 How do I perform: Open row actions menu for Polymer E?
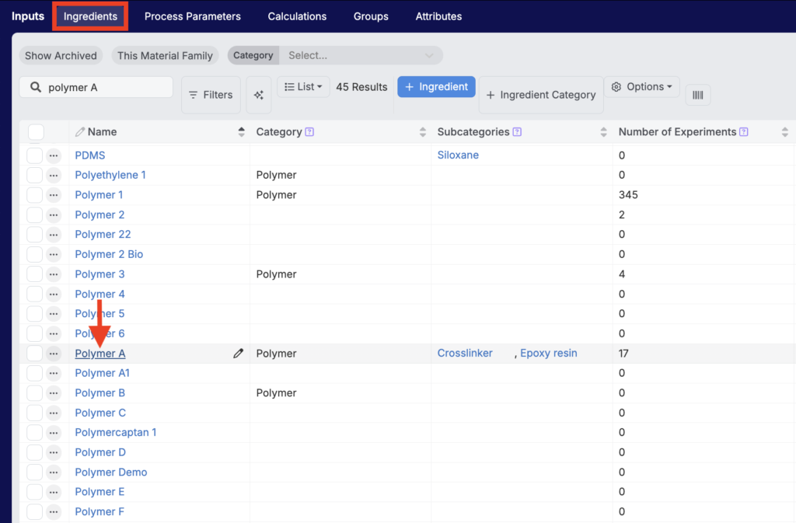coord(54,492)
